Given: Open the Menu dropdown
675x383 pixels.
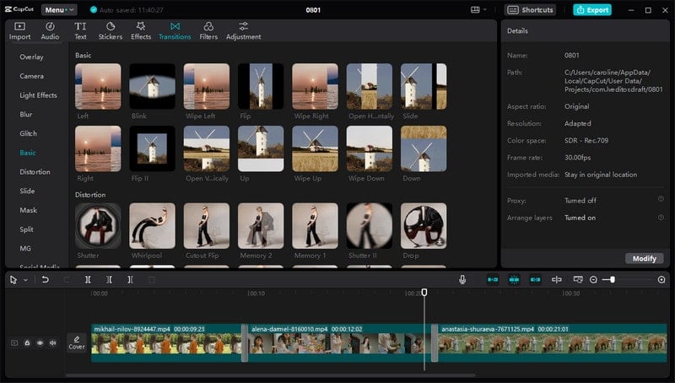Looking at the screenshot, I should click(x=59, y=9).
